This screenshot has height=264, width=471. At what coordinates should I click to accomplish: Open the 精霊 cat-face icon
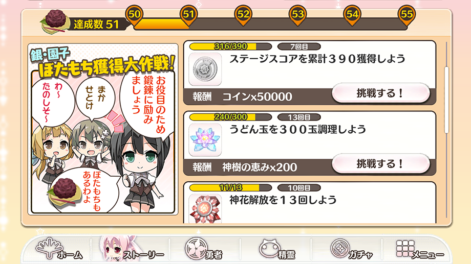tap(276, 249)
